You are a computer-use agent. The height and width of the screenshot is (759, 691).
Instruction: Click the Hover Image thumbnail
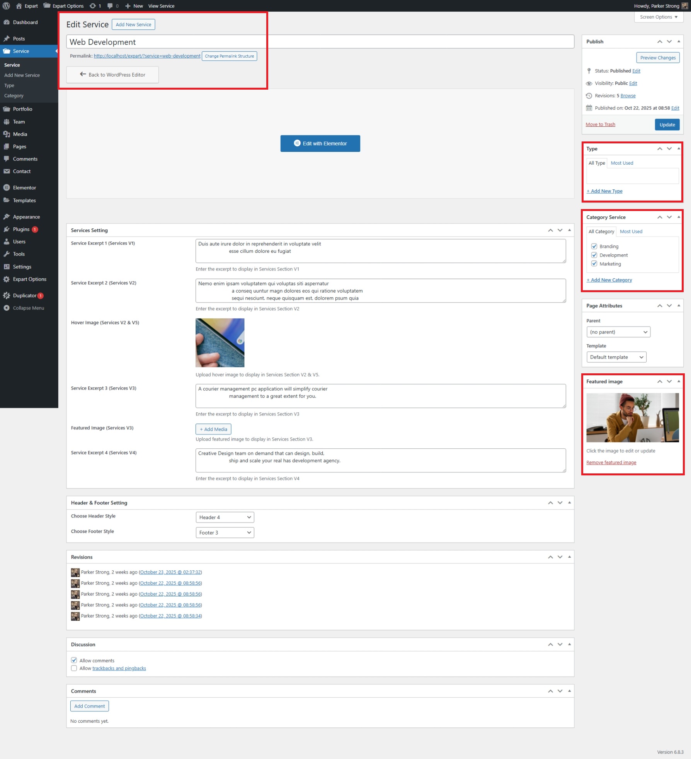coord(220,343)
